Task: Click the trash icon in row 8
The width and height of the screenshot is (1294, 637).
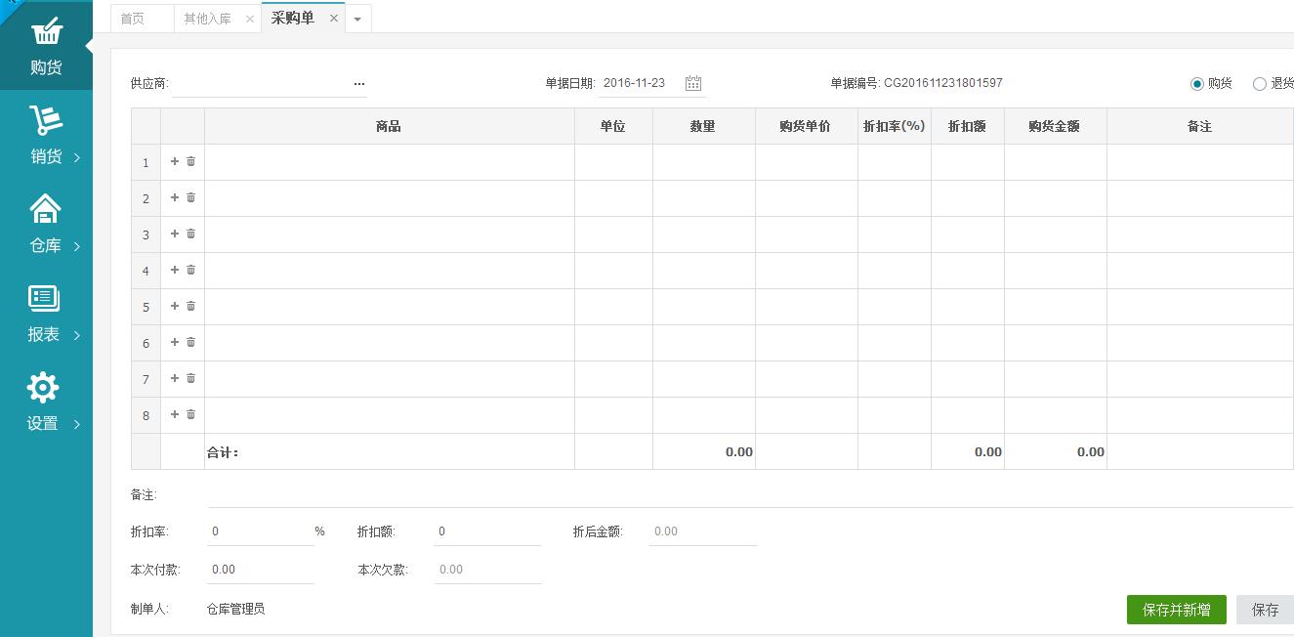Action: point(191,414)
